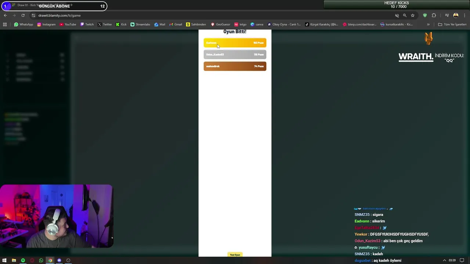Open the apps grid in bookmarks bar
Screen dimensions: 470x264
coord(5,25)
